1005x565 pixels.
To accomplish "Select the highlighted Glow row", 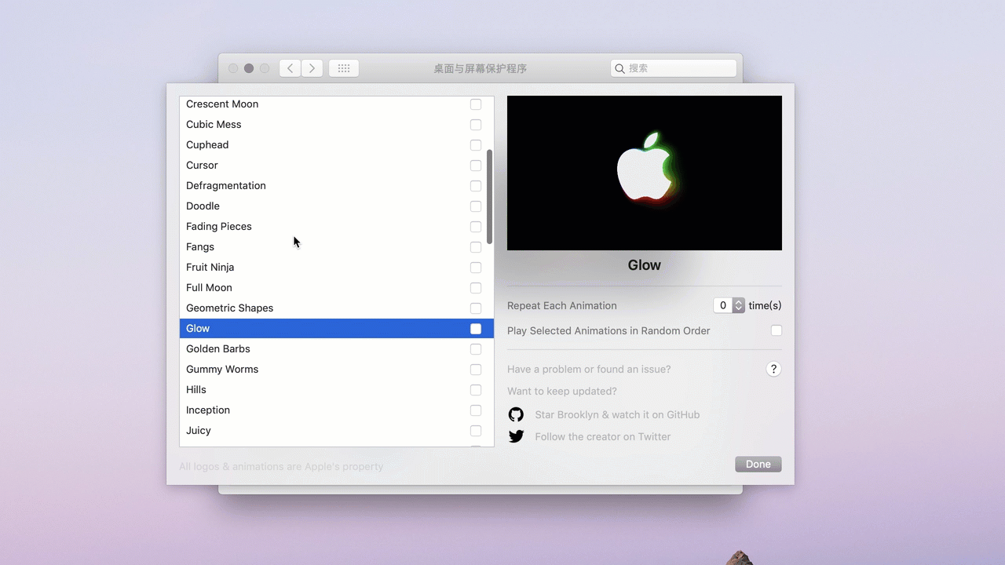I will click(x=337, y=329).
